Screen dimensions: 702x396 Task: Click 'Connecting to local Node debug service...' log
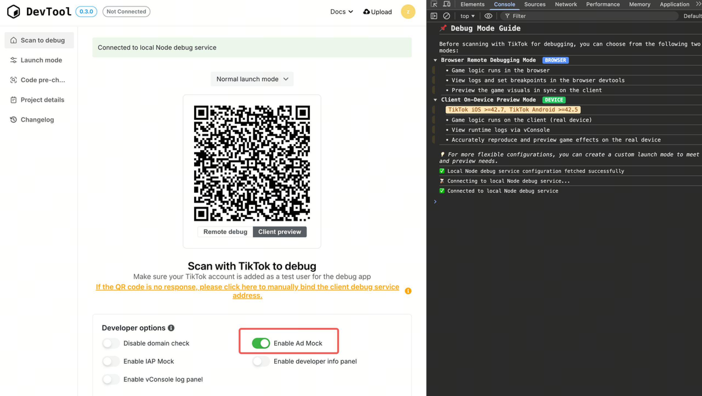[508, 181]
